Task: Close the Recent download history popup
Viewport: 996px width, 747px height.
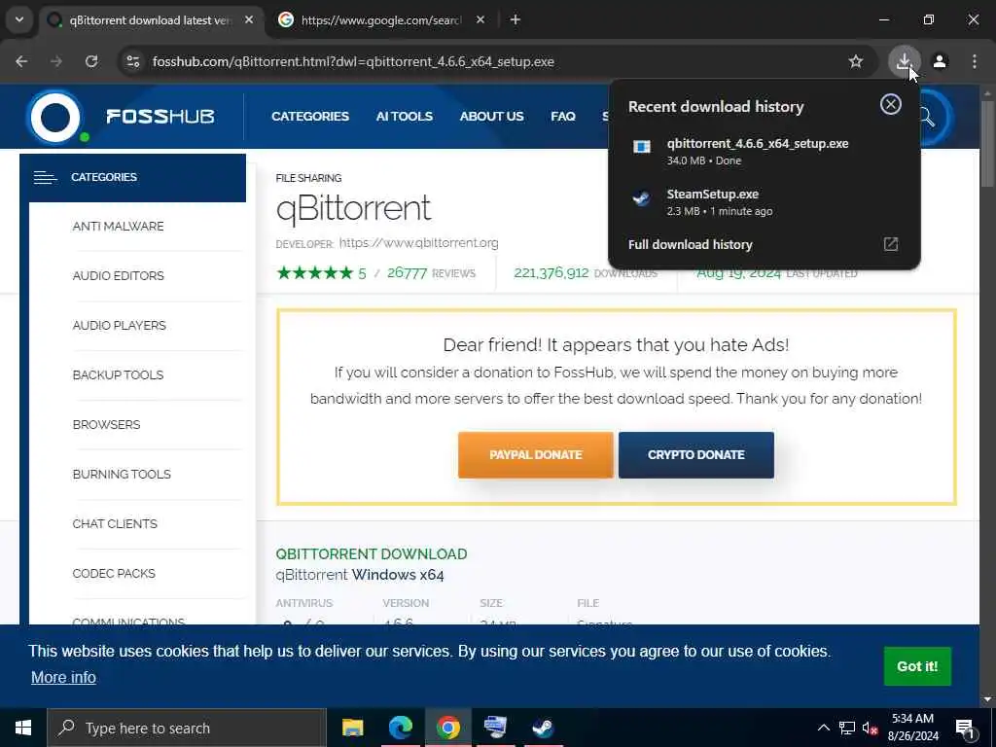Action: [x=891, y=104]
